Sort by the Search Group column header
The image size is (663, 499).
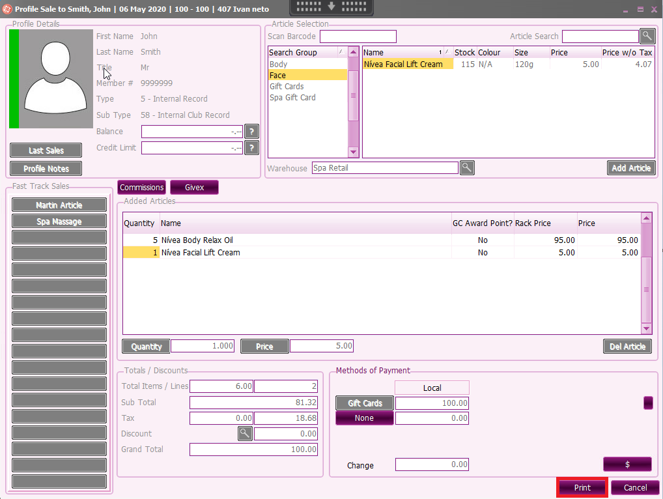click(x=307, y=52)
